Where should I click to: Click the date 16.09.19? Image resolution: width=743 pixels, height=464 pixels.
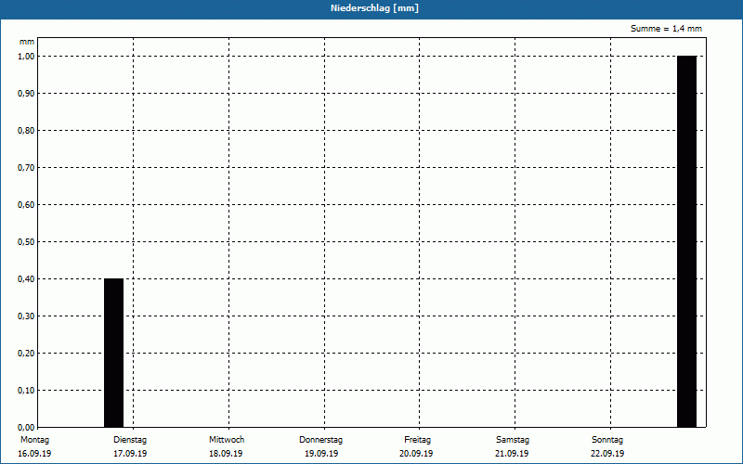tap(34, 454)
